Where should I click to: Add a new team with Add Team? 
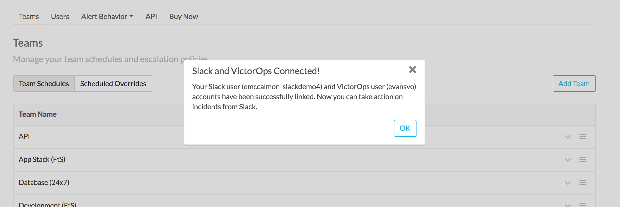[574, 83]
